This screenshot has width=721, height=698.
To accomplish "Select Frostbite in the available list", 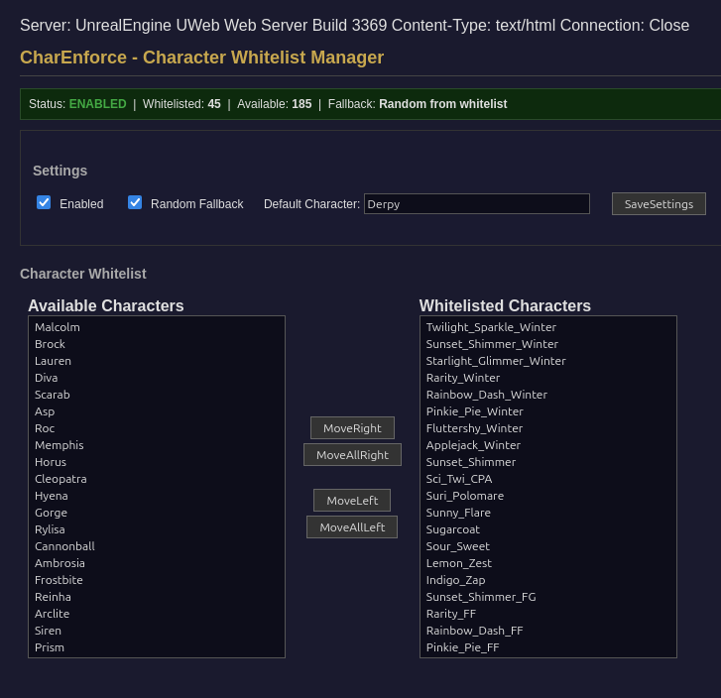I will click(x=157, y=580).
